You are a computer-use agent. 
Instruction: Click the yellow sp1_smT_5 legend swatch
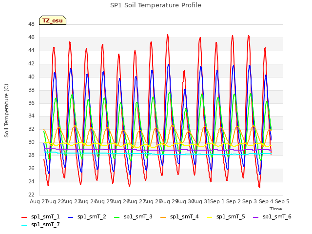209,217
